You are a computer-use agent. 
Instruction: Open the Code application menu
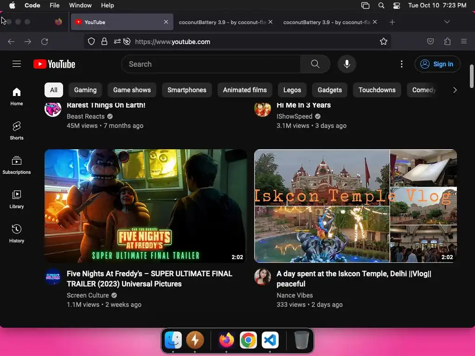(32, 6)
